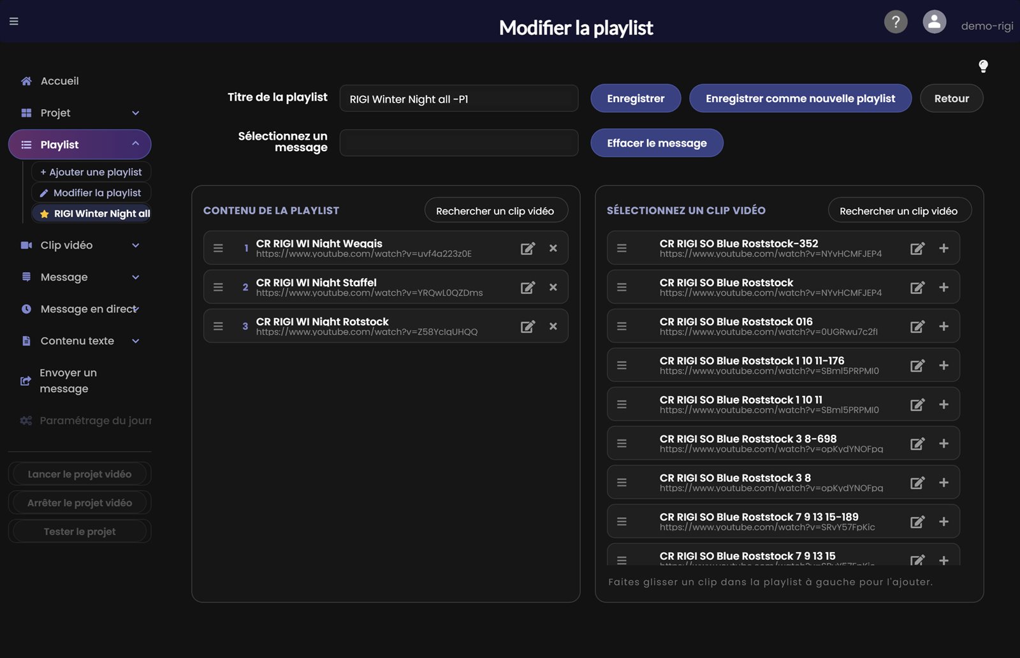Click the Tester le projet button

coord(80,532)
